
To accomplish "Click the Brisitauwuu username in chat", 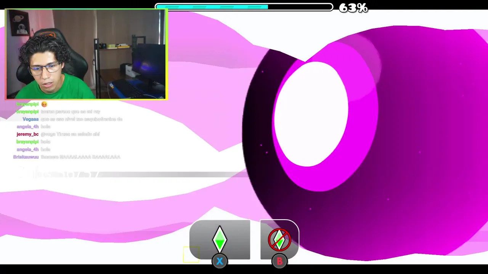I will pyautogui.click(x=26, y=157).
